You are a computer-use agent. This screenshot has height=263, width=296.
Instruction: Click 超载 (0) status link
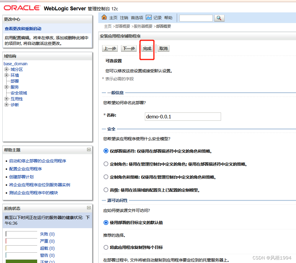click(x=47, y=248)
